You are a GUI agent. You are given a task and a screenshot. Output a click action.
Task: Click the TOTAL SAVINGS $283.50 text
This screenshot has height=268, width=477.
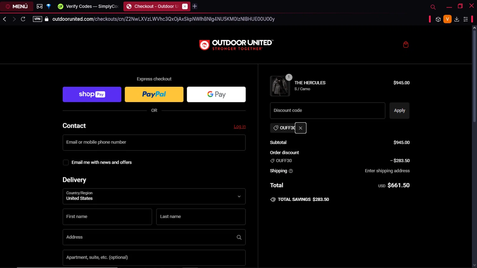point(303,199)
